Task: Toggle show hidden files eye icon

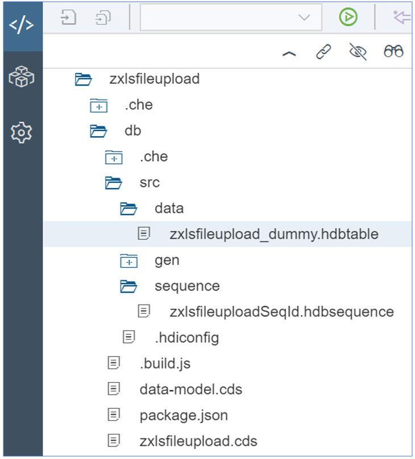Action: coord(358,51)
